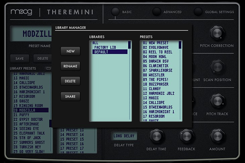
Task: Select 21 PUFFY preset
Action: pos(31,115)
